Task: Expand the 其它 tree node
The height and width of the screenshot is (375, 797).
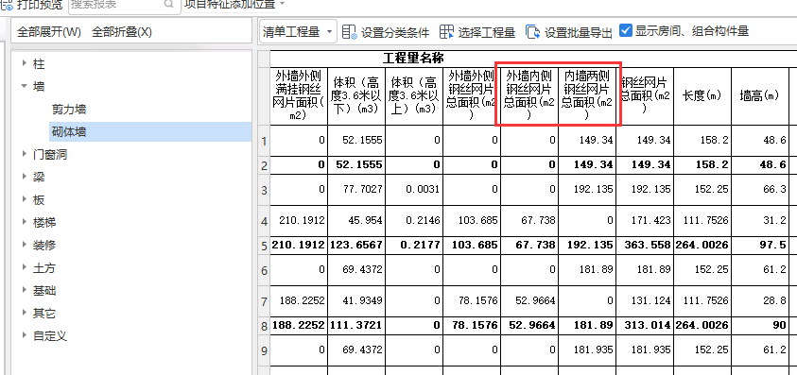Action: tap(24, 313)
